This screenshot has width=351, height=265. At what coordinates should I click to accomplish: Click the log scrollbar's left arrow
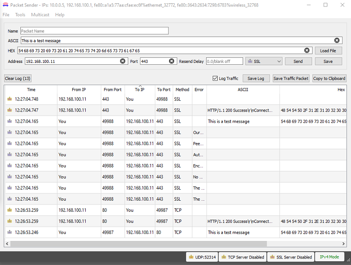pos(7,244)
